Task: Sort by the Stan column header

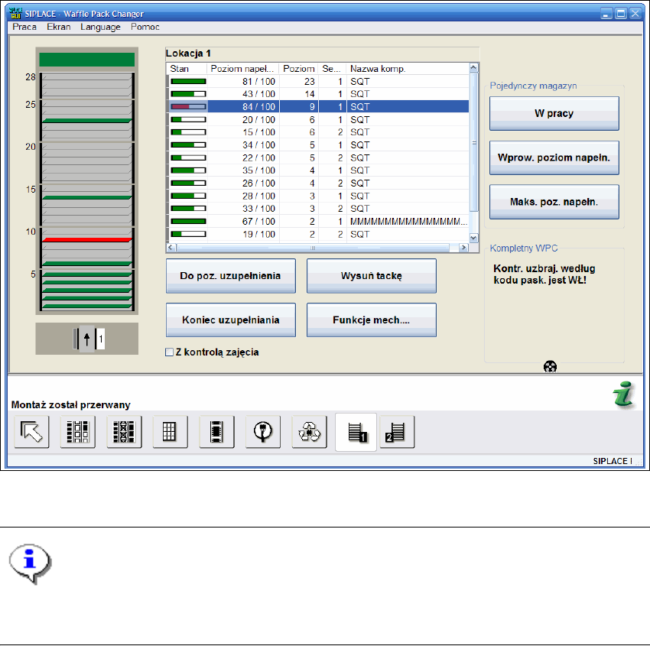Action: pos(187,69)
